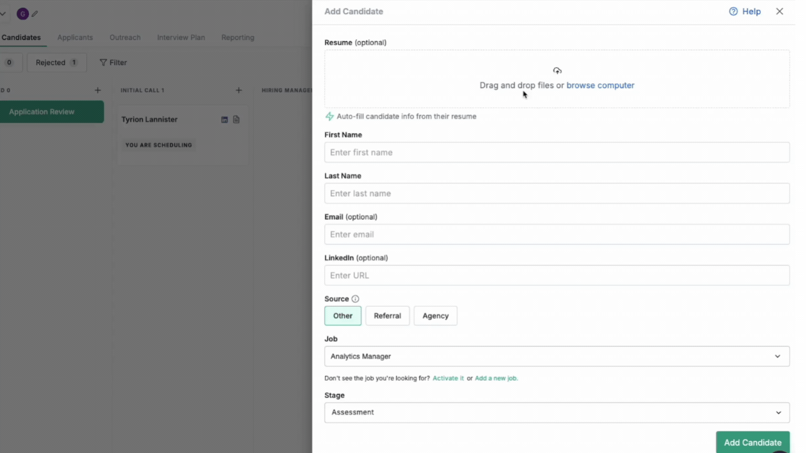Open the Filter control in the candidates bar
Viewport: 806px width, 453px height.
[113, 62]
